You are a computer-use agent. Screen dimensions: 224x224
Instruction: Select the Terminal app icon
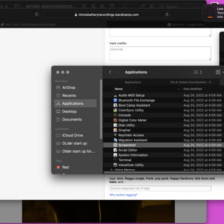pyautogui.click(x=115, y=160)
